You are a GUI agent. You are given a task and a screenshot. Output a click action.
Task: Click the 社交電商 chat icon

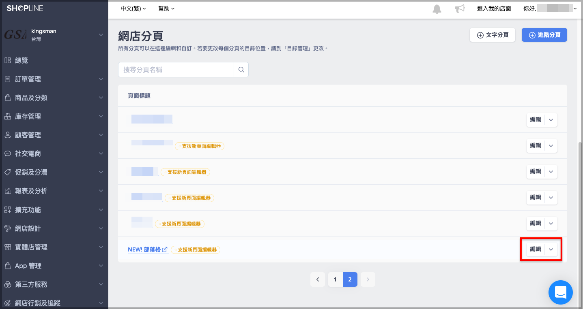(x=8, y=153)
